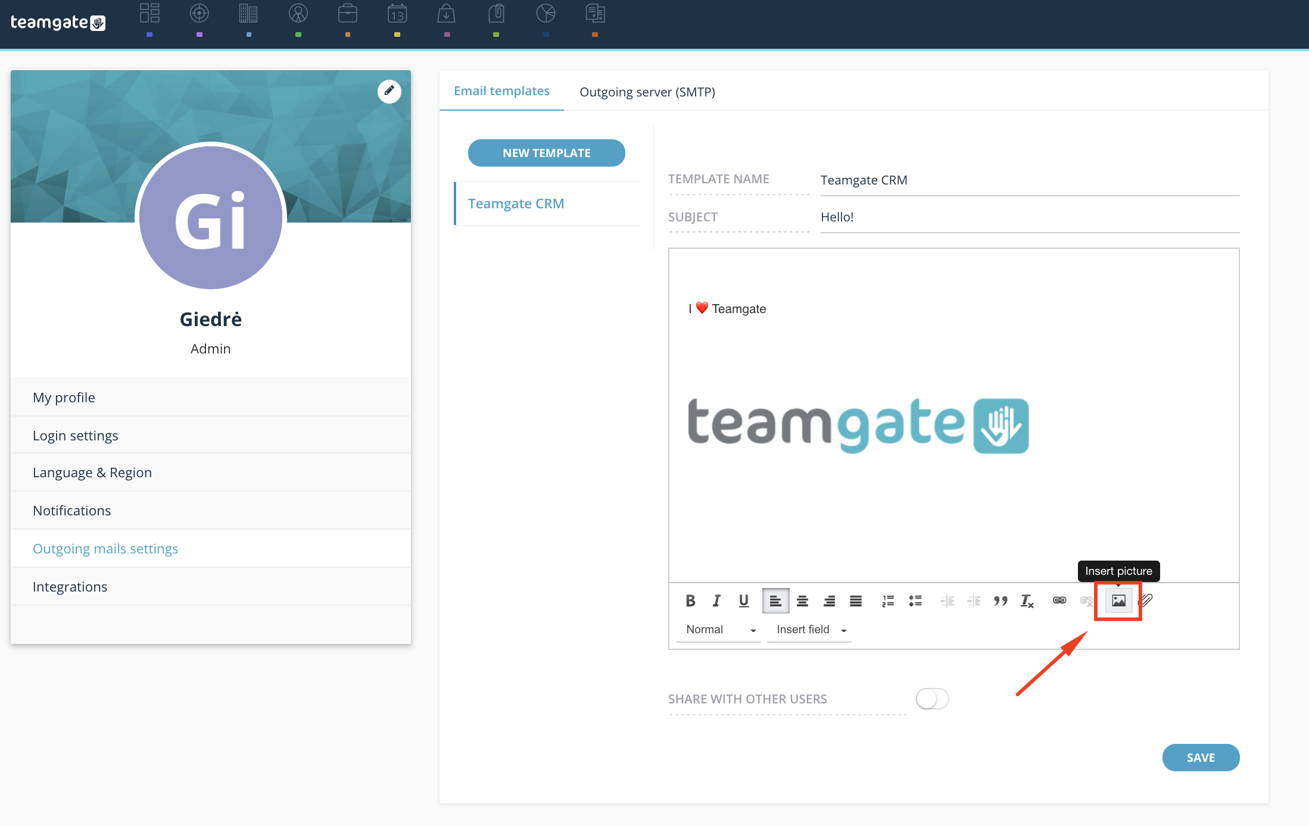
Task: Open the Dashboard grid icon in top navigation
Action: pyautogui.click(x=149, y=13)
